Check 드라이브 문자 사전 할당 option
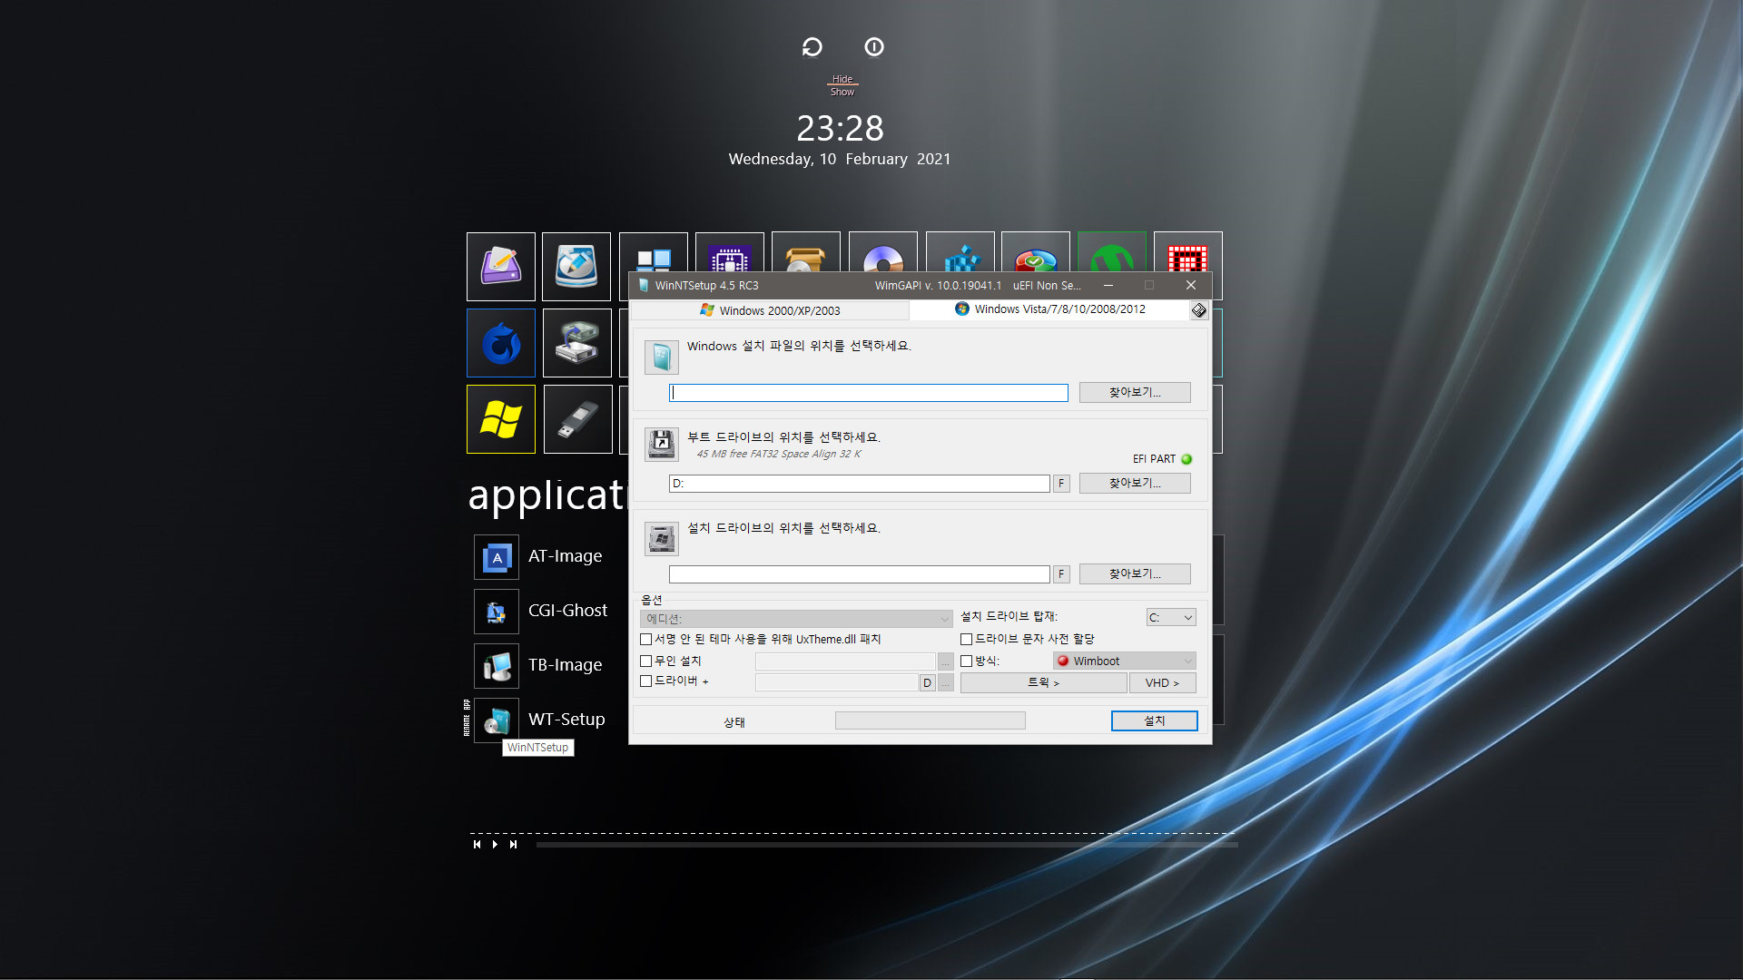The width and height of the screenshot is (1743, 980). point(967,640)
